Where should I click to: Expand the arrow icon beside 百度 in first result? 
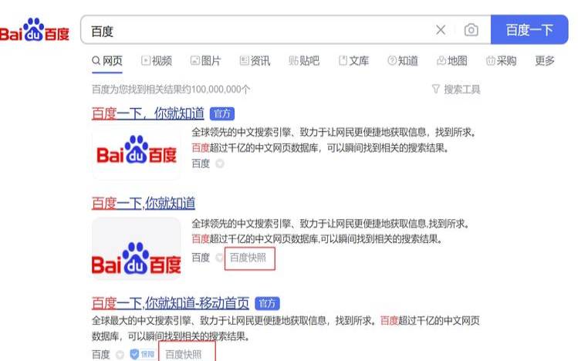point(220,164)
